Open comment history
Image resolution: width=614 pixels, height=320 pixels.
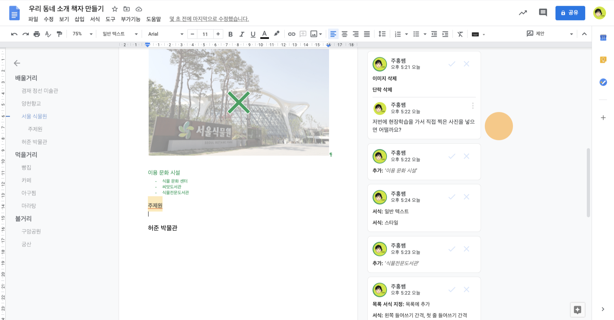(x=543, y=12)
